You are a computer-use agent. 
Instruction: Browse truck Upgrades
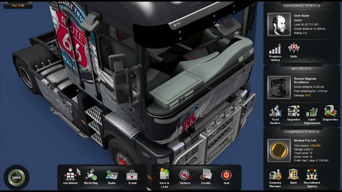(293, 112)
